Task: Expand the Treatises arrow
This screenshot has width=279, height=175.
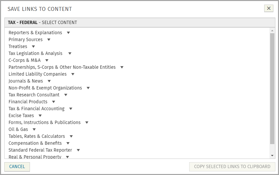Action: point(33,47)
